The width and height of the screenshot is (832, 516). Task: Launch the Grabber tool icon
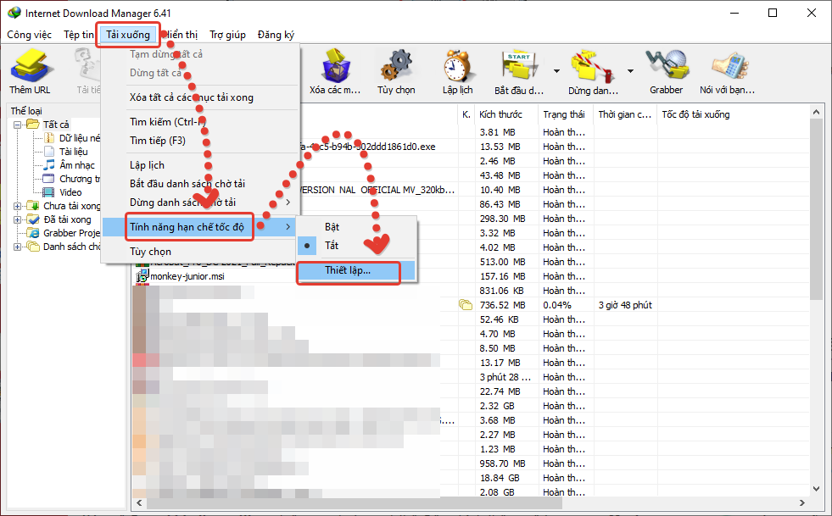click(667, 64)
